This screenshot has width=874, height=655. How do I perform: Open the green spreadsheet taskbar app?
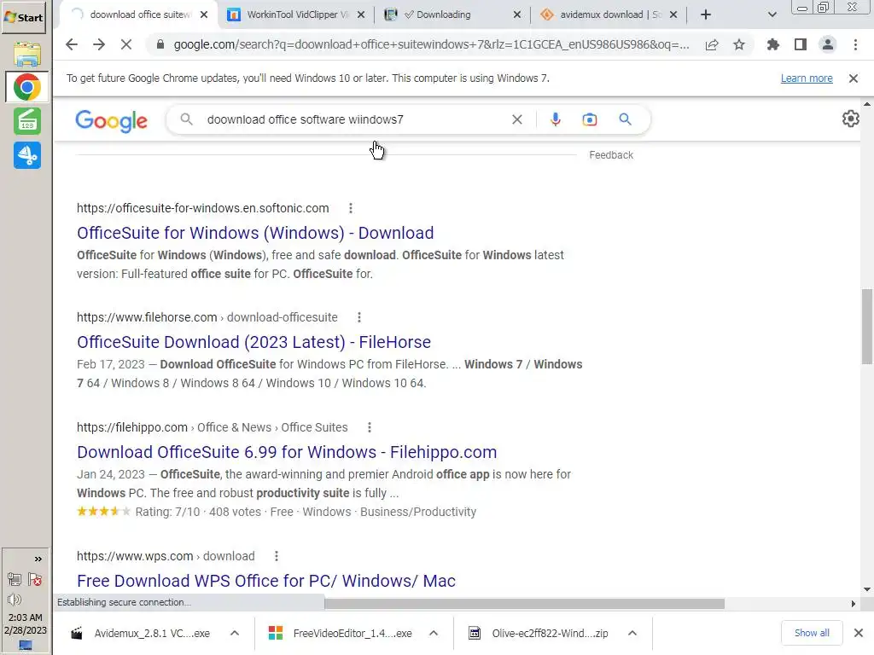27,121
